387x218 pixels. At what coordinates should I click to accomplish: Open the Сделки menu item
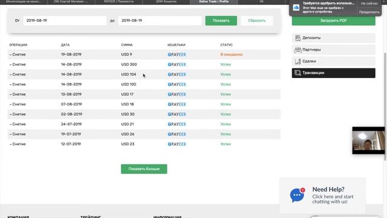333,61
